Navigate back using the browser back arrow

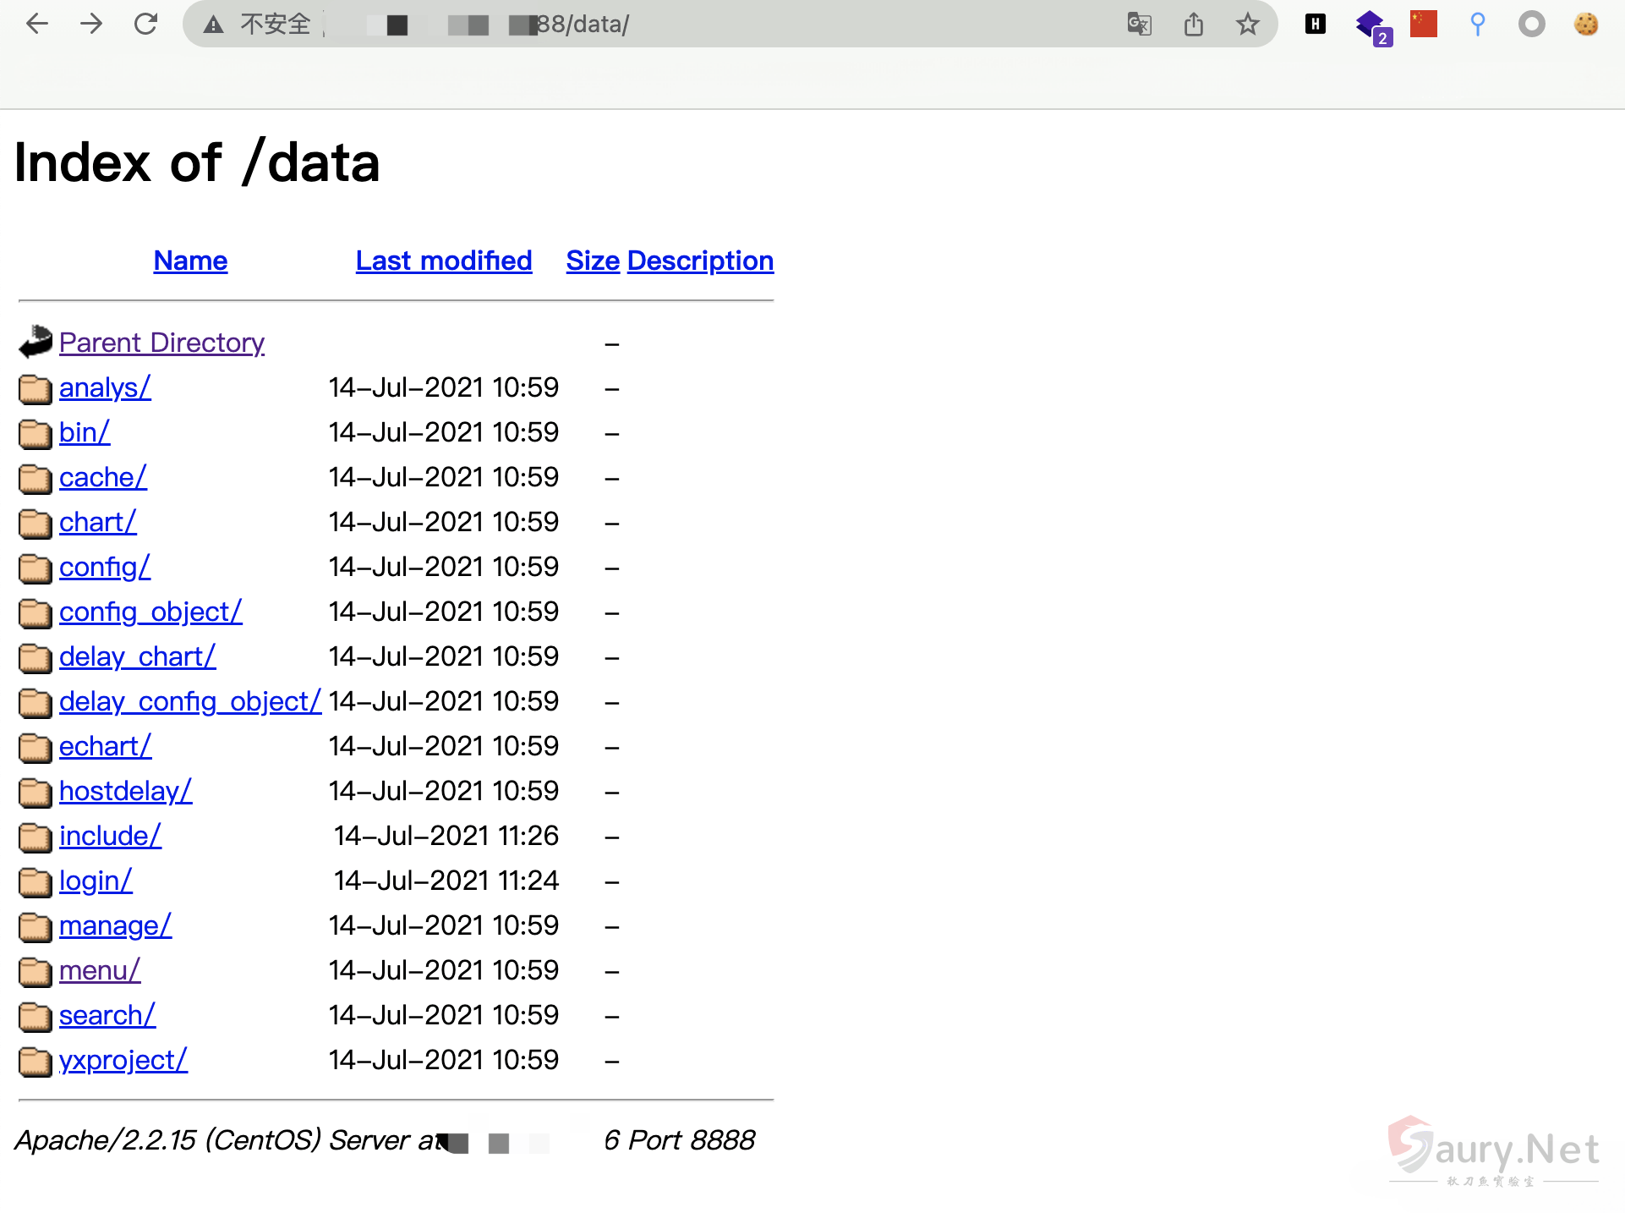[x=36, y=25]
